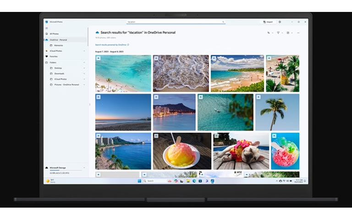The height and width of the screenshot is (220, 352).
Task: Click the Microsoft Storage usage bar
Action: 66,170
